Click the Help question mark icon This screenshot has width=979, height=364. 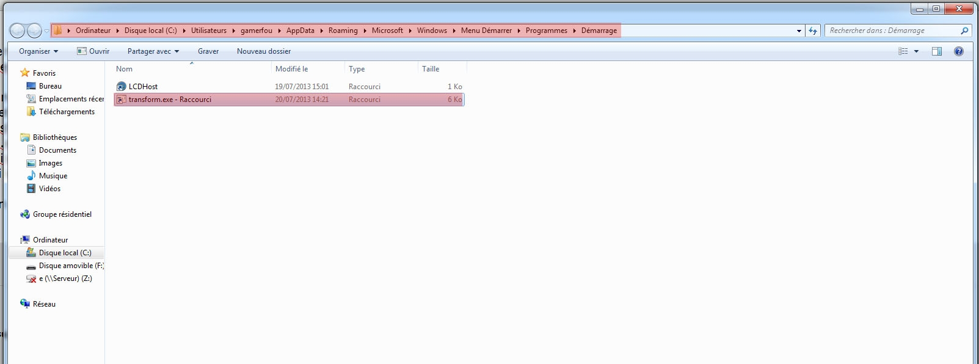click(958, 51)
